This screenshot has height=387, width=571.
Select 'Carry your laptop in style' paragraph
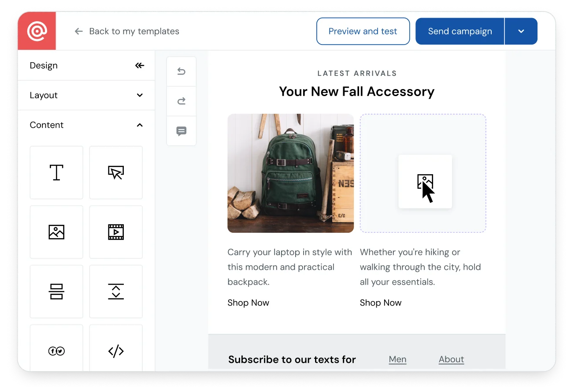(x=290, y=267)
